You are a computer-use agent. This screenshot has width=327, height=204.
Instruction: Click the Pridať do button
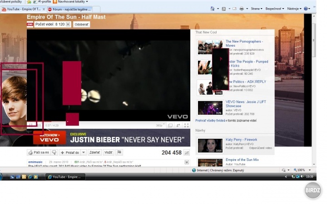70,153
